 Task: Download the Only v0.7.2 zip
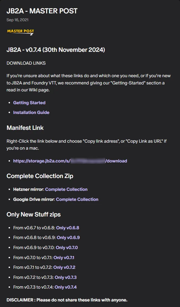[x=64, y=267]
